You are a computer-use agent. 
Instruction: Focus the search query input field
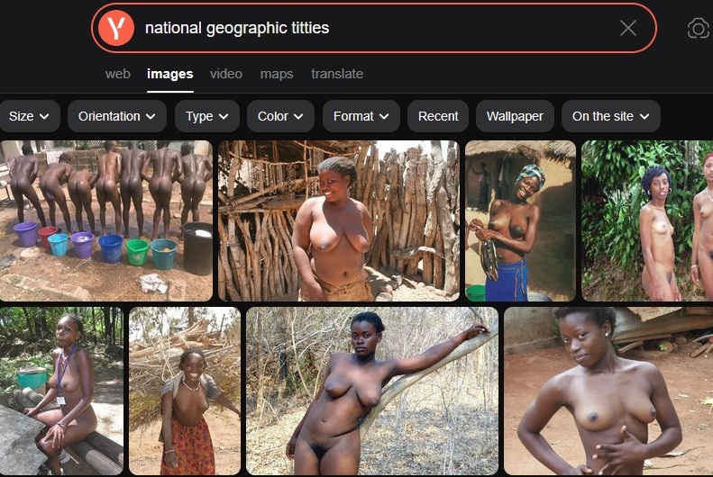coord(378,28)
